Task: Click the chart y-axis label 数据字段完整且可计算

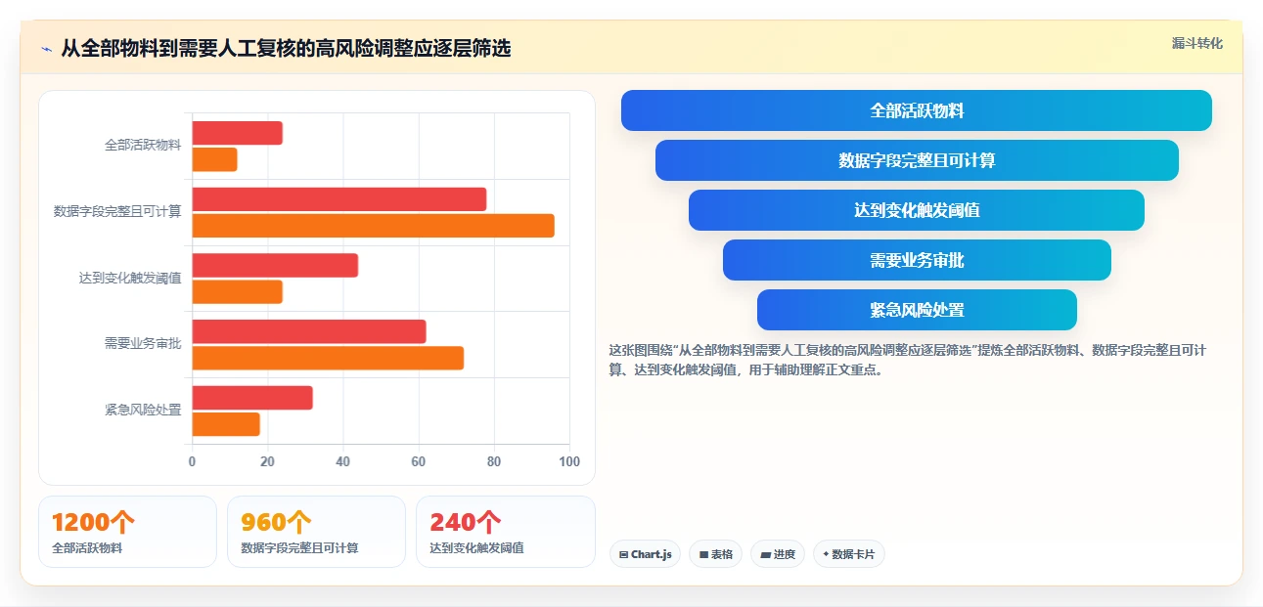Action: (117, 211)
